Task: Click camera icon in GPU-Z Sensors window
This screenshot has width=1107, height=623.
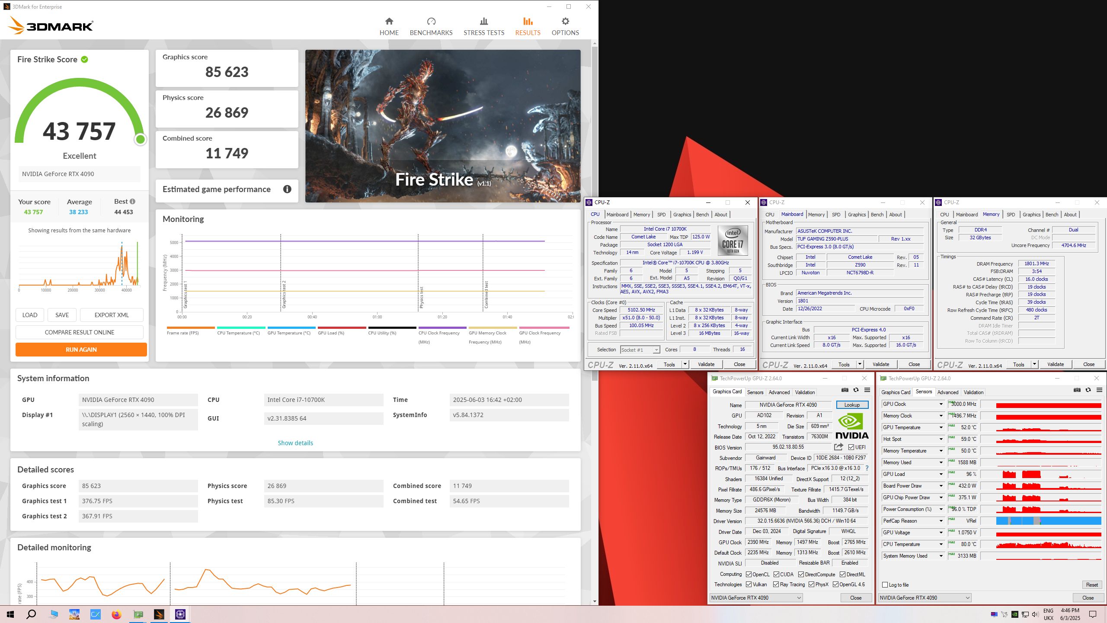Action: [x=1077, y=390]
